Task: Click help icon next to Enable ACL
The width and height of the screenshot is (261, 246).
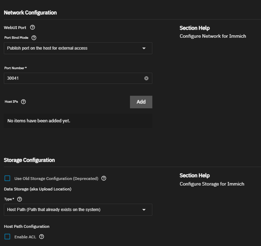Action: 42,237
